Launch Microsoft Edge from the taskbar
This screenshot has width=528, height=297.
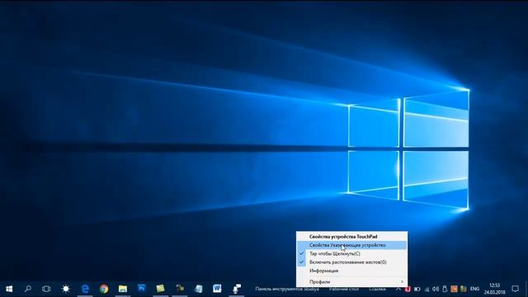coord(85,289)
